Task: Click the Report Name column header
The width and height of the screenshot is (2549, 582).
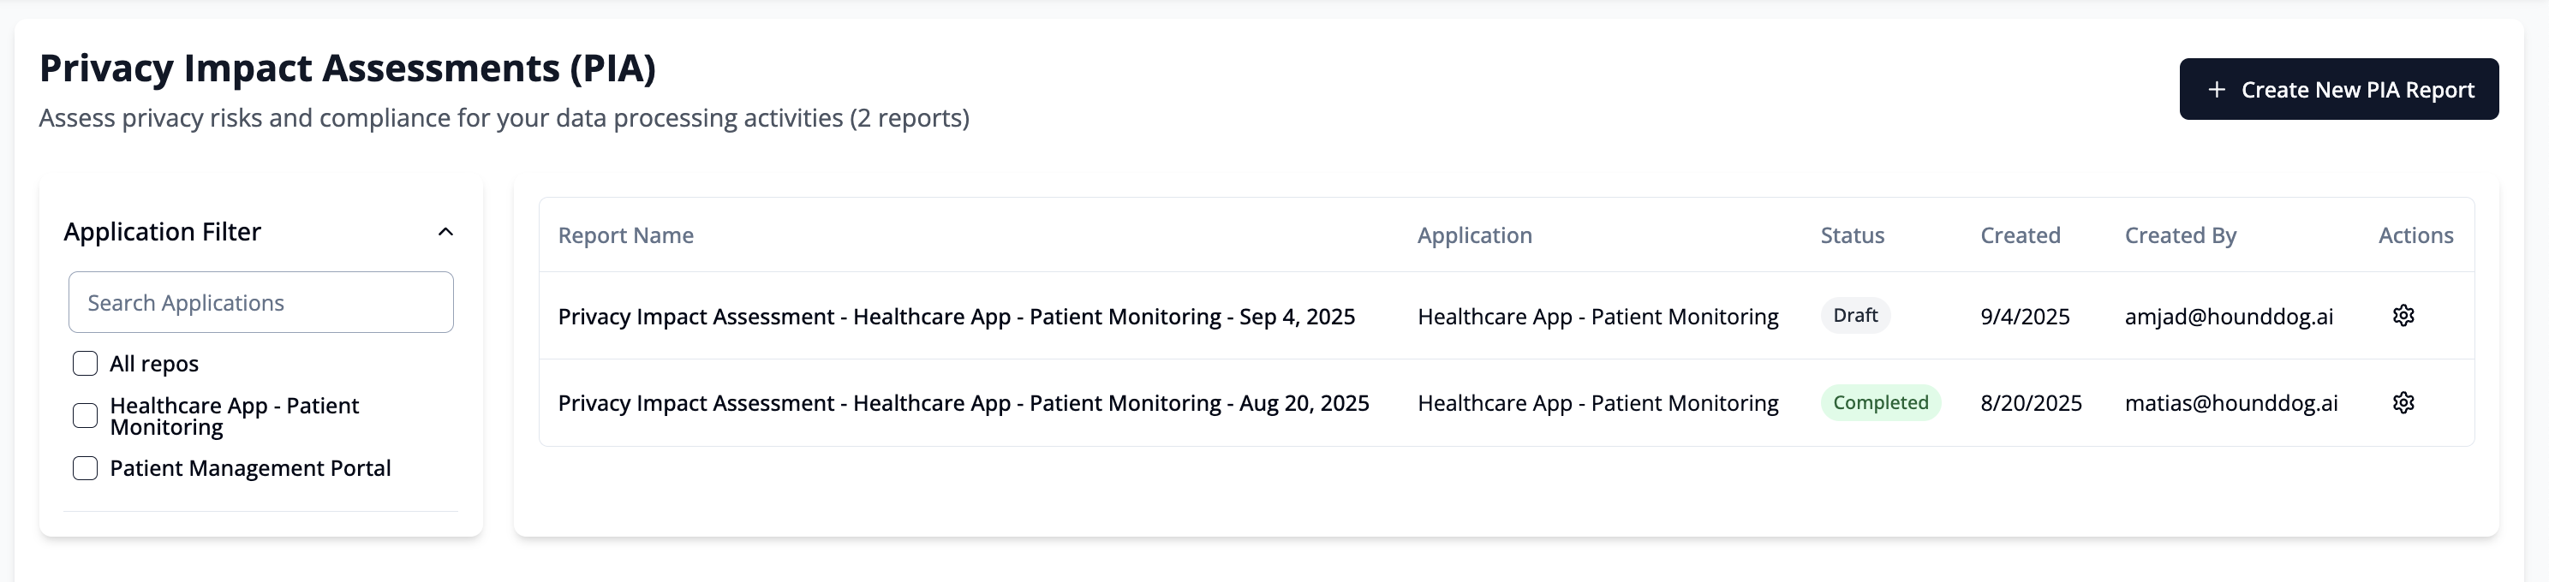Action: click(x=625, y=235)
